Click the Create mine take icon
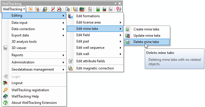The height and width of the screenshot is (107, 205). click(127, 29)
